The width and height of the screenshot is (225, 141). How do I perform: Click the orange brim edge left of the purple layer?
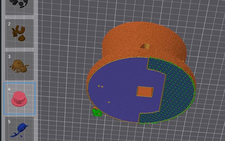click(90, 75)
